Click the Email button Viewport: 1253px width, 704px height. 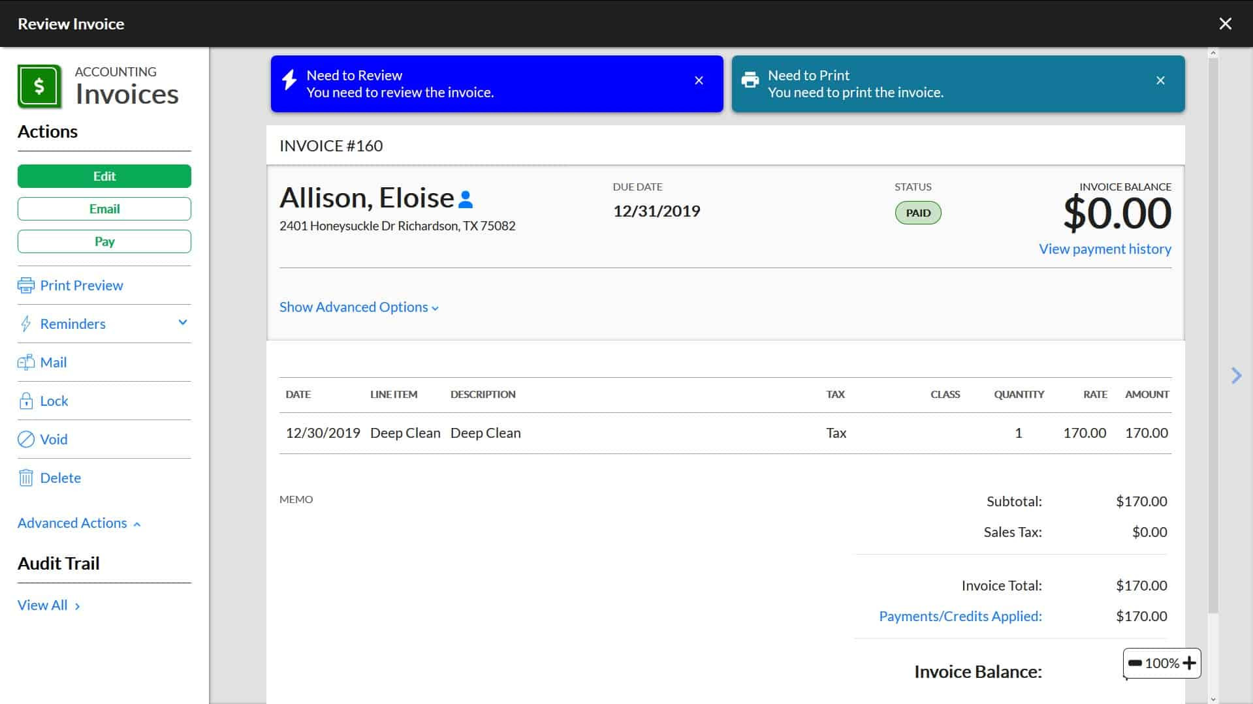[x=104, y=209]
